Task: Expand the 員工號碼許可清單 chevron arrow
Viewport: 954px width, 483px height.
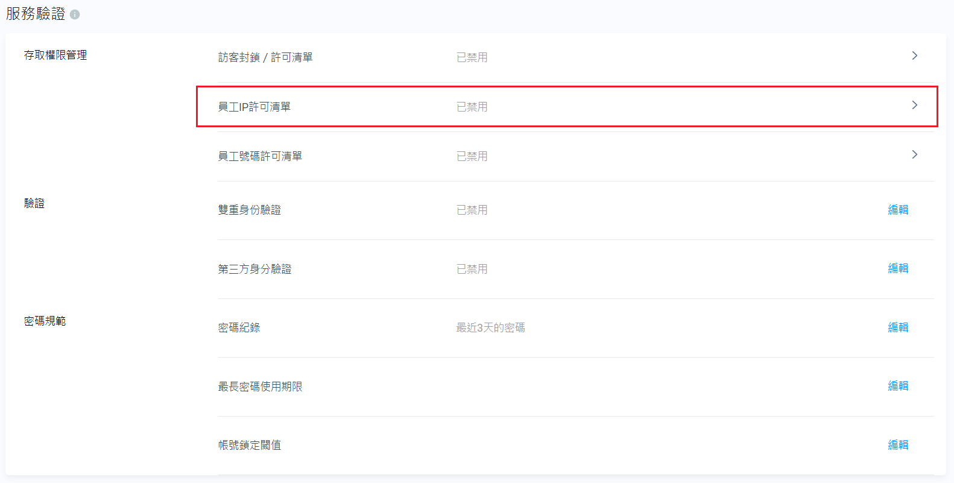Action: 914,155
